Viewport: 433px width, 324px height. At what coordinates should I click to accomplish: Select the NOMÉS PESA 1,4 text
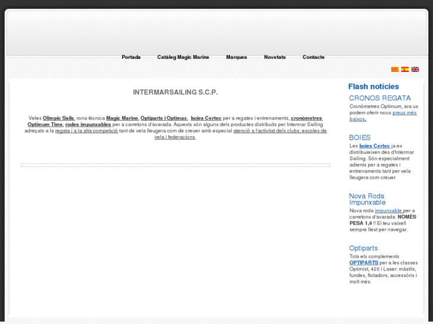[383, 220]
